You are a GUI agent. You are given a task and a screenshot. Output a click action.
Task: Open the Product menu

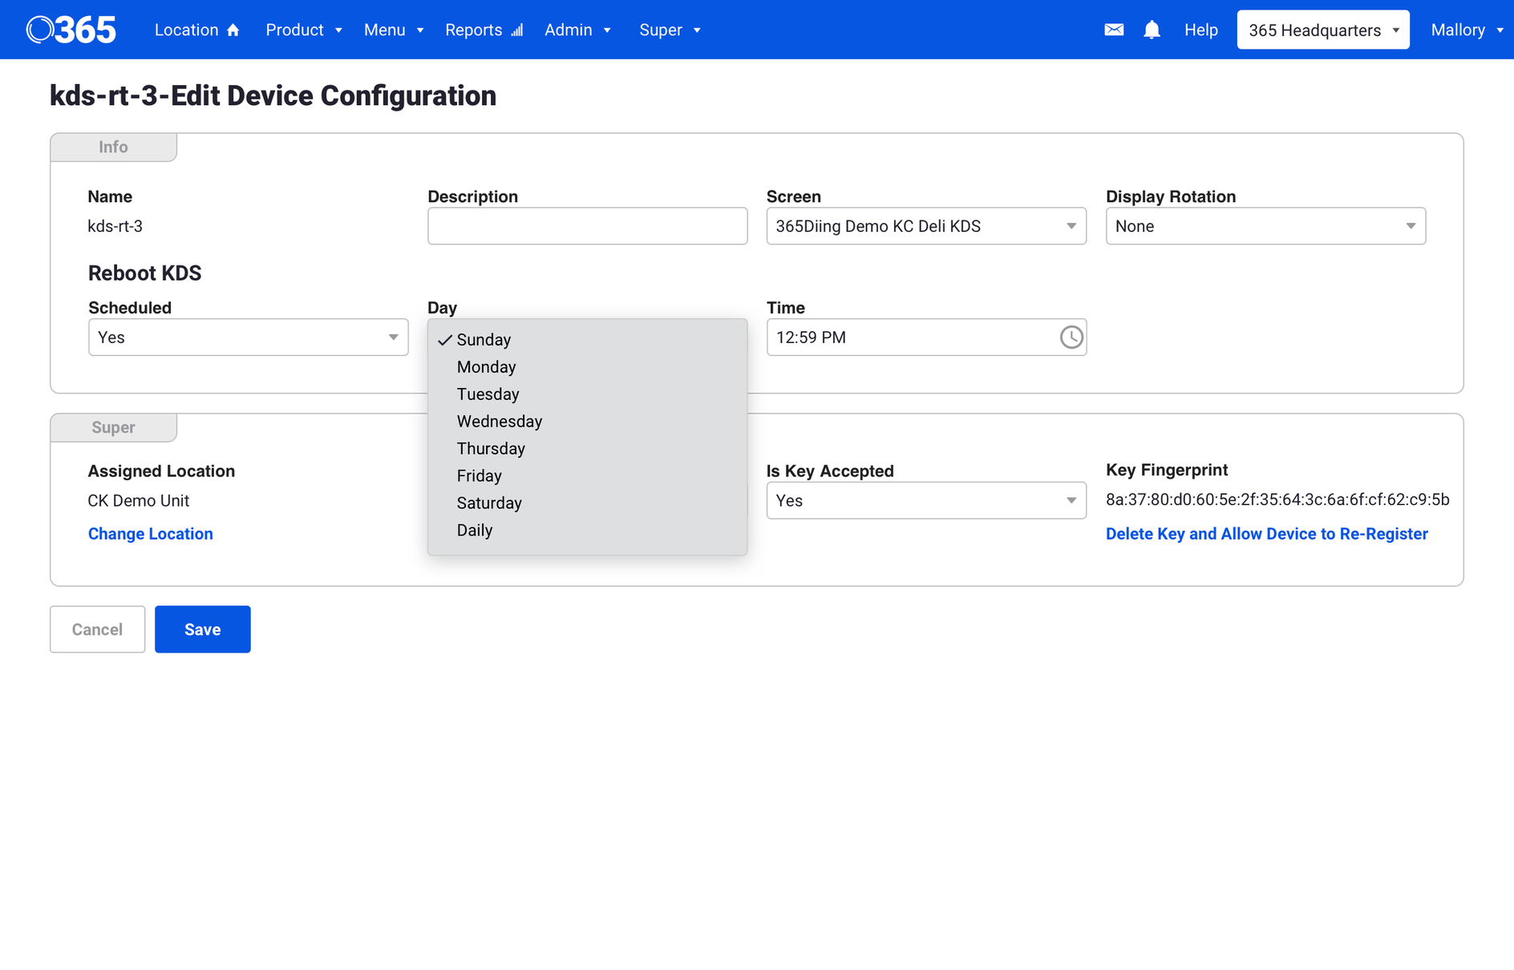pos(303,30)
